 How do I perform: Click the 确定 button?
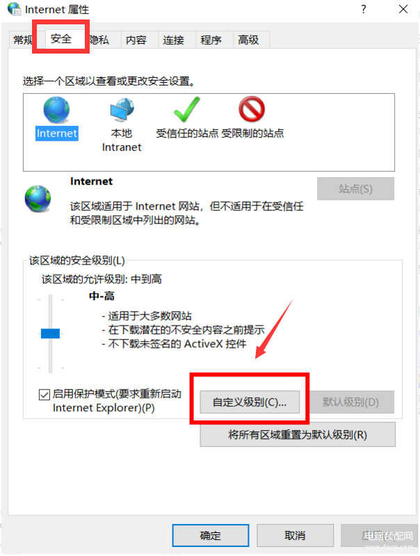tap(211, 535)
